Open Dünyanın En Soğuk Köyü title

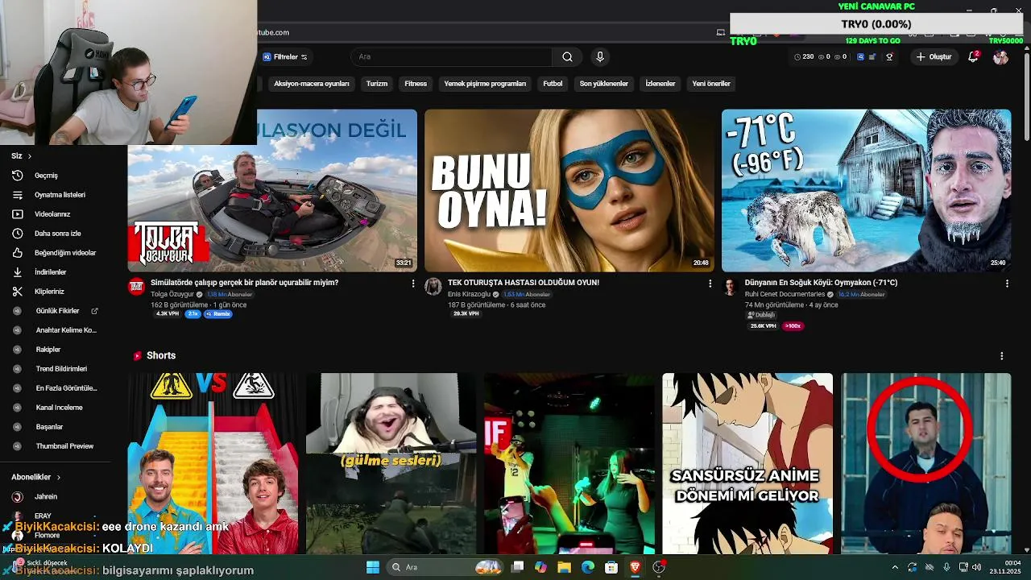coord(821,283)
